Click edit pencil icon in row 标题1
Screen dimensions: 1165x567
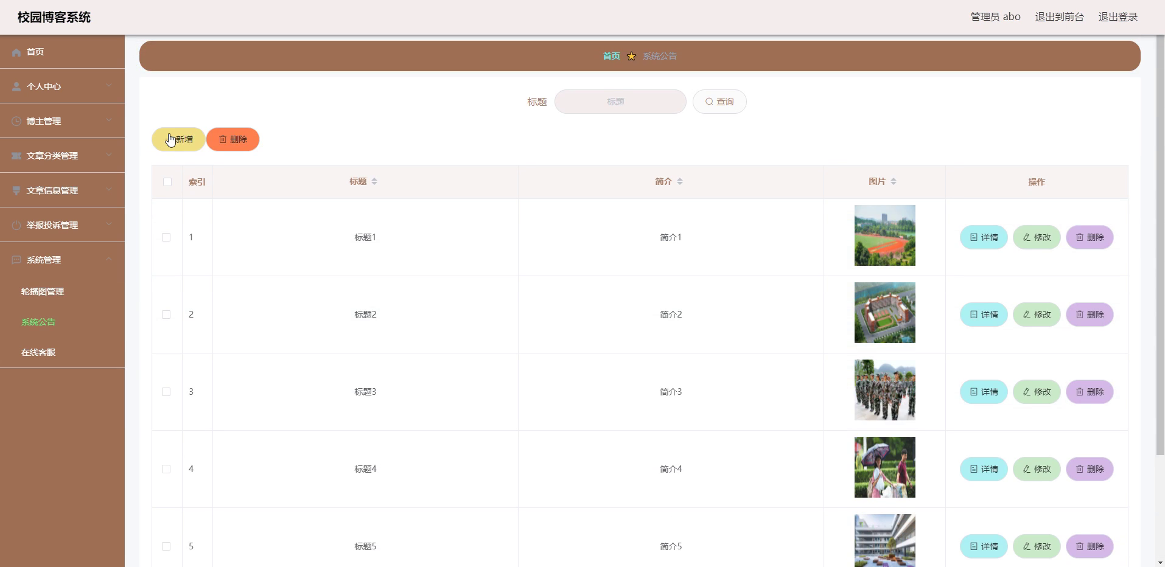[1027, 237]
